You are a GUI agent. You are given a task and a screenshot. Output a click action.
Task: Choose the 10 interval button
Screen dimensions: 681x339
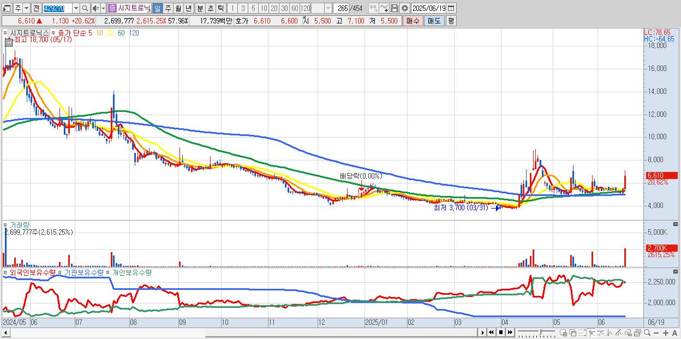(264, 8)
